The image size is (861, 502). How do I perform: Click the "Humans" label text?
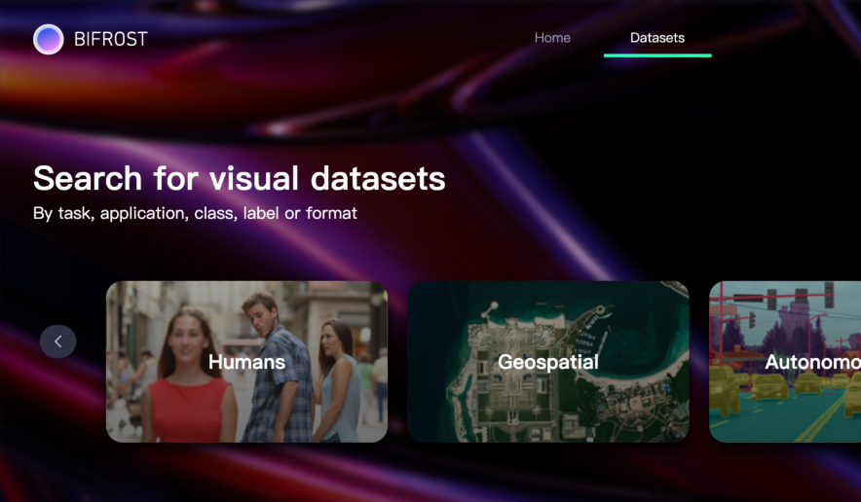coord(246,362)
